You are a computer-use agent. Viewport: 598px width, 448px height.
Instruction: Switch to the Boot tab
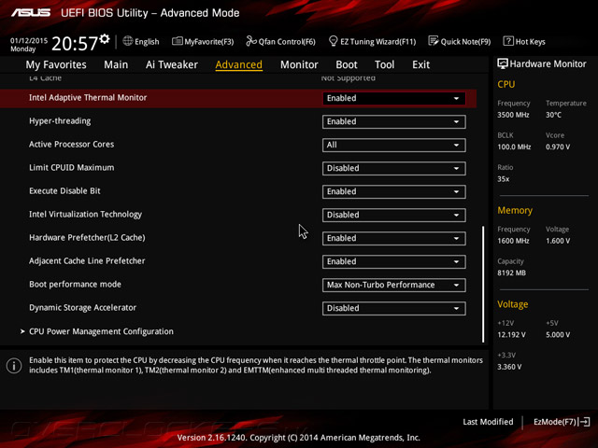[347, 64]
